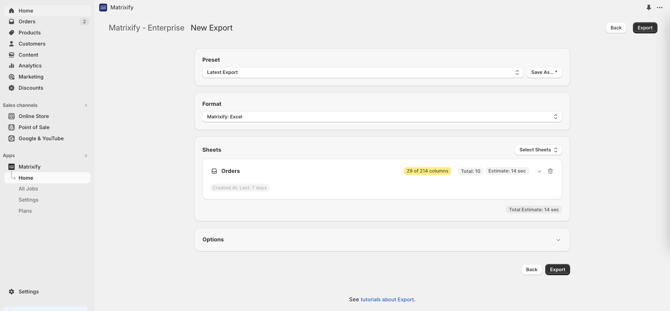
Task: Go to Point of Sale channel
Action: (34, 127)
